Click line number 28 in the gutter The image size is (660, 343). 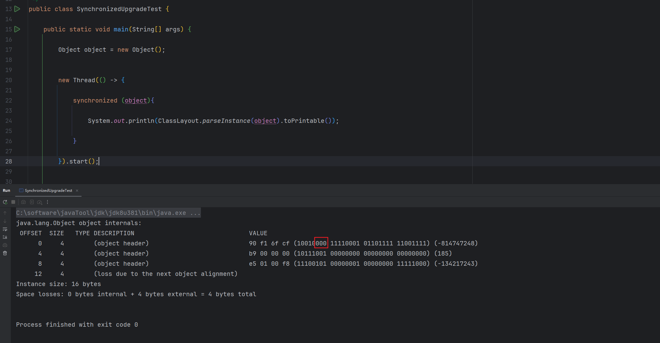[x=9, y=161]
